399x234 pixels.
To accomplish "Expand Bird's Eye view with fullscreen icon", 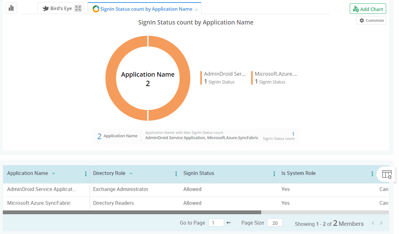I will pos(78,8).
